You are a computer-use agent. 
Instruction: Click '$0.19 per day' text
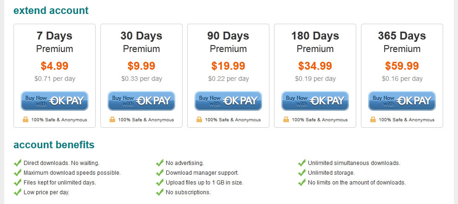click(315, 79)
